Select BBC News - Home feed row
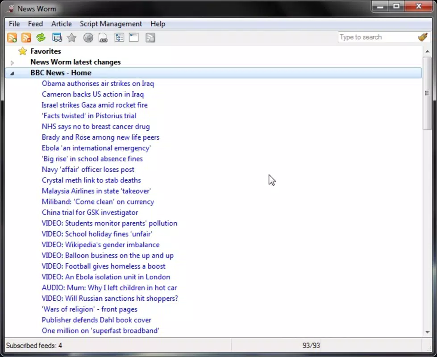The image size is (437, 357). click(x=213, y=73)
